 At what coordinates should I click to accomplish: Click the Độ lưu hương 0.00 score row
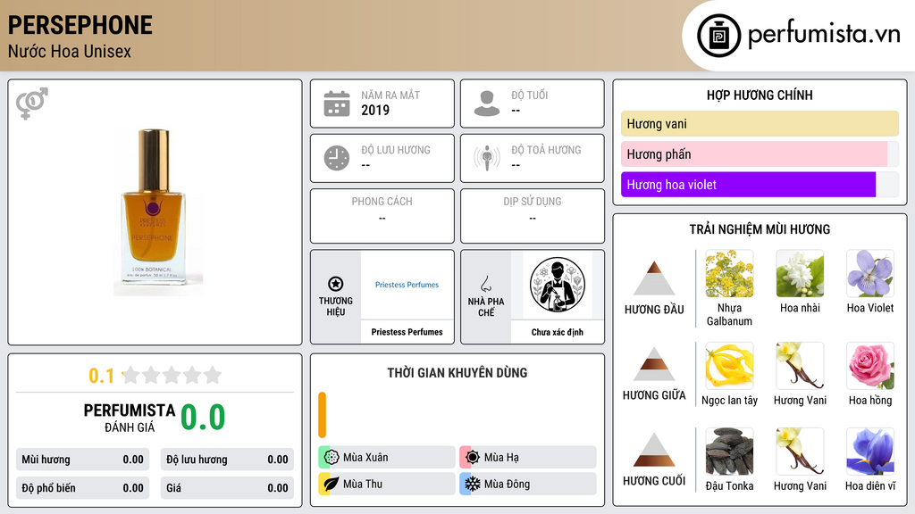tap(227, 460)
